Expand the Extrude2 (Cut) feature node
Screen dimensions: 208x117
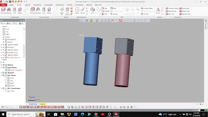click(x=1, y=53)
